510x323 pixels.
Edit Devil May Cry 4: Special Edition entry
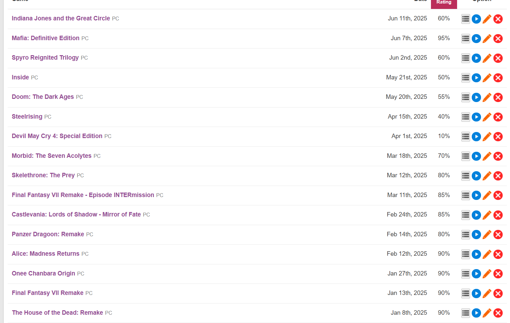(487, 137)
